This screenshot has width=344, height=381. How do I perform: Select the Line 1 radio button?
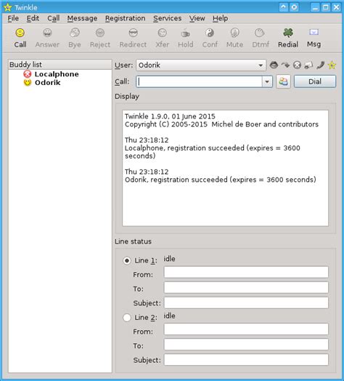click(x=126, y=260)
